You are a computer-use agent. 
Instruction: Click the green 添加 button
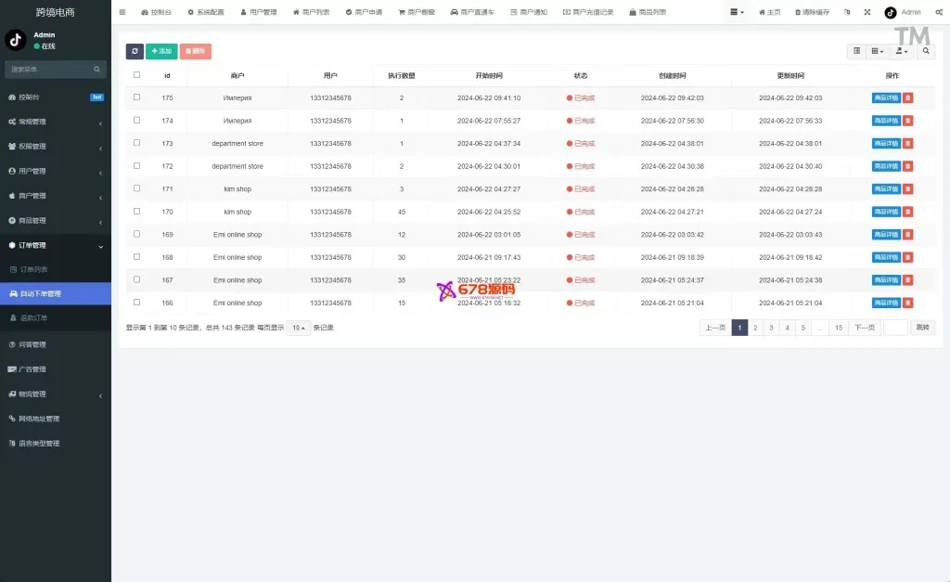coord(161,51)
